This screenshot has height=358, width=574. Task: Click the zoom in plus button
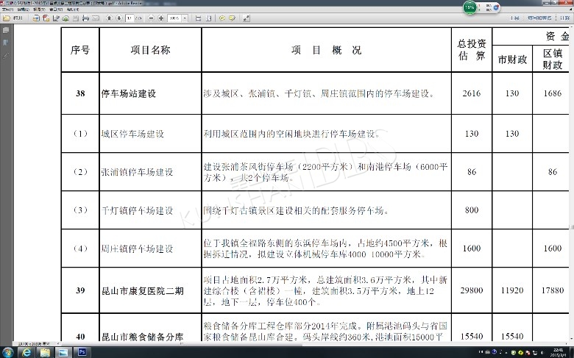pos(160,18)
